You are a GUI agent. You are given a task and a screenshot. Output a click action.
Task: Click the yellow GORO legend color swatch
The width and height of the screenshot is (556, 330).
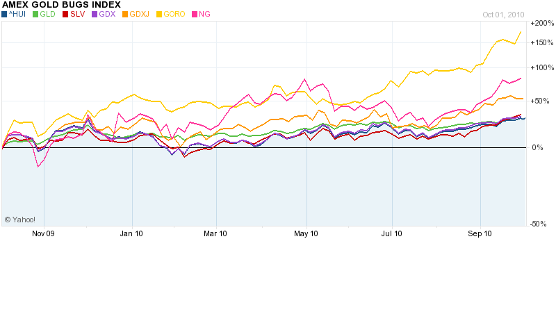tap(159, 15)
